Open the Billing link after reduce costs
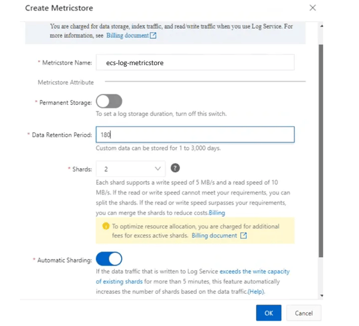359x326 pixels. [x=217, y=213]
